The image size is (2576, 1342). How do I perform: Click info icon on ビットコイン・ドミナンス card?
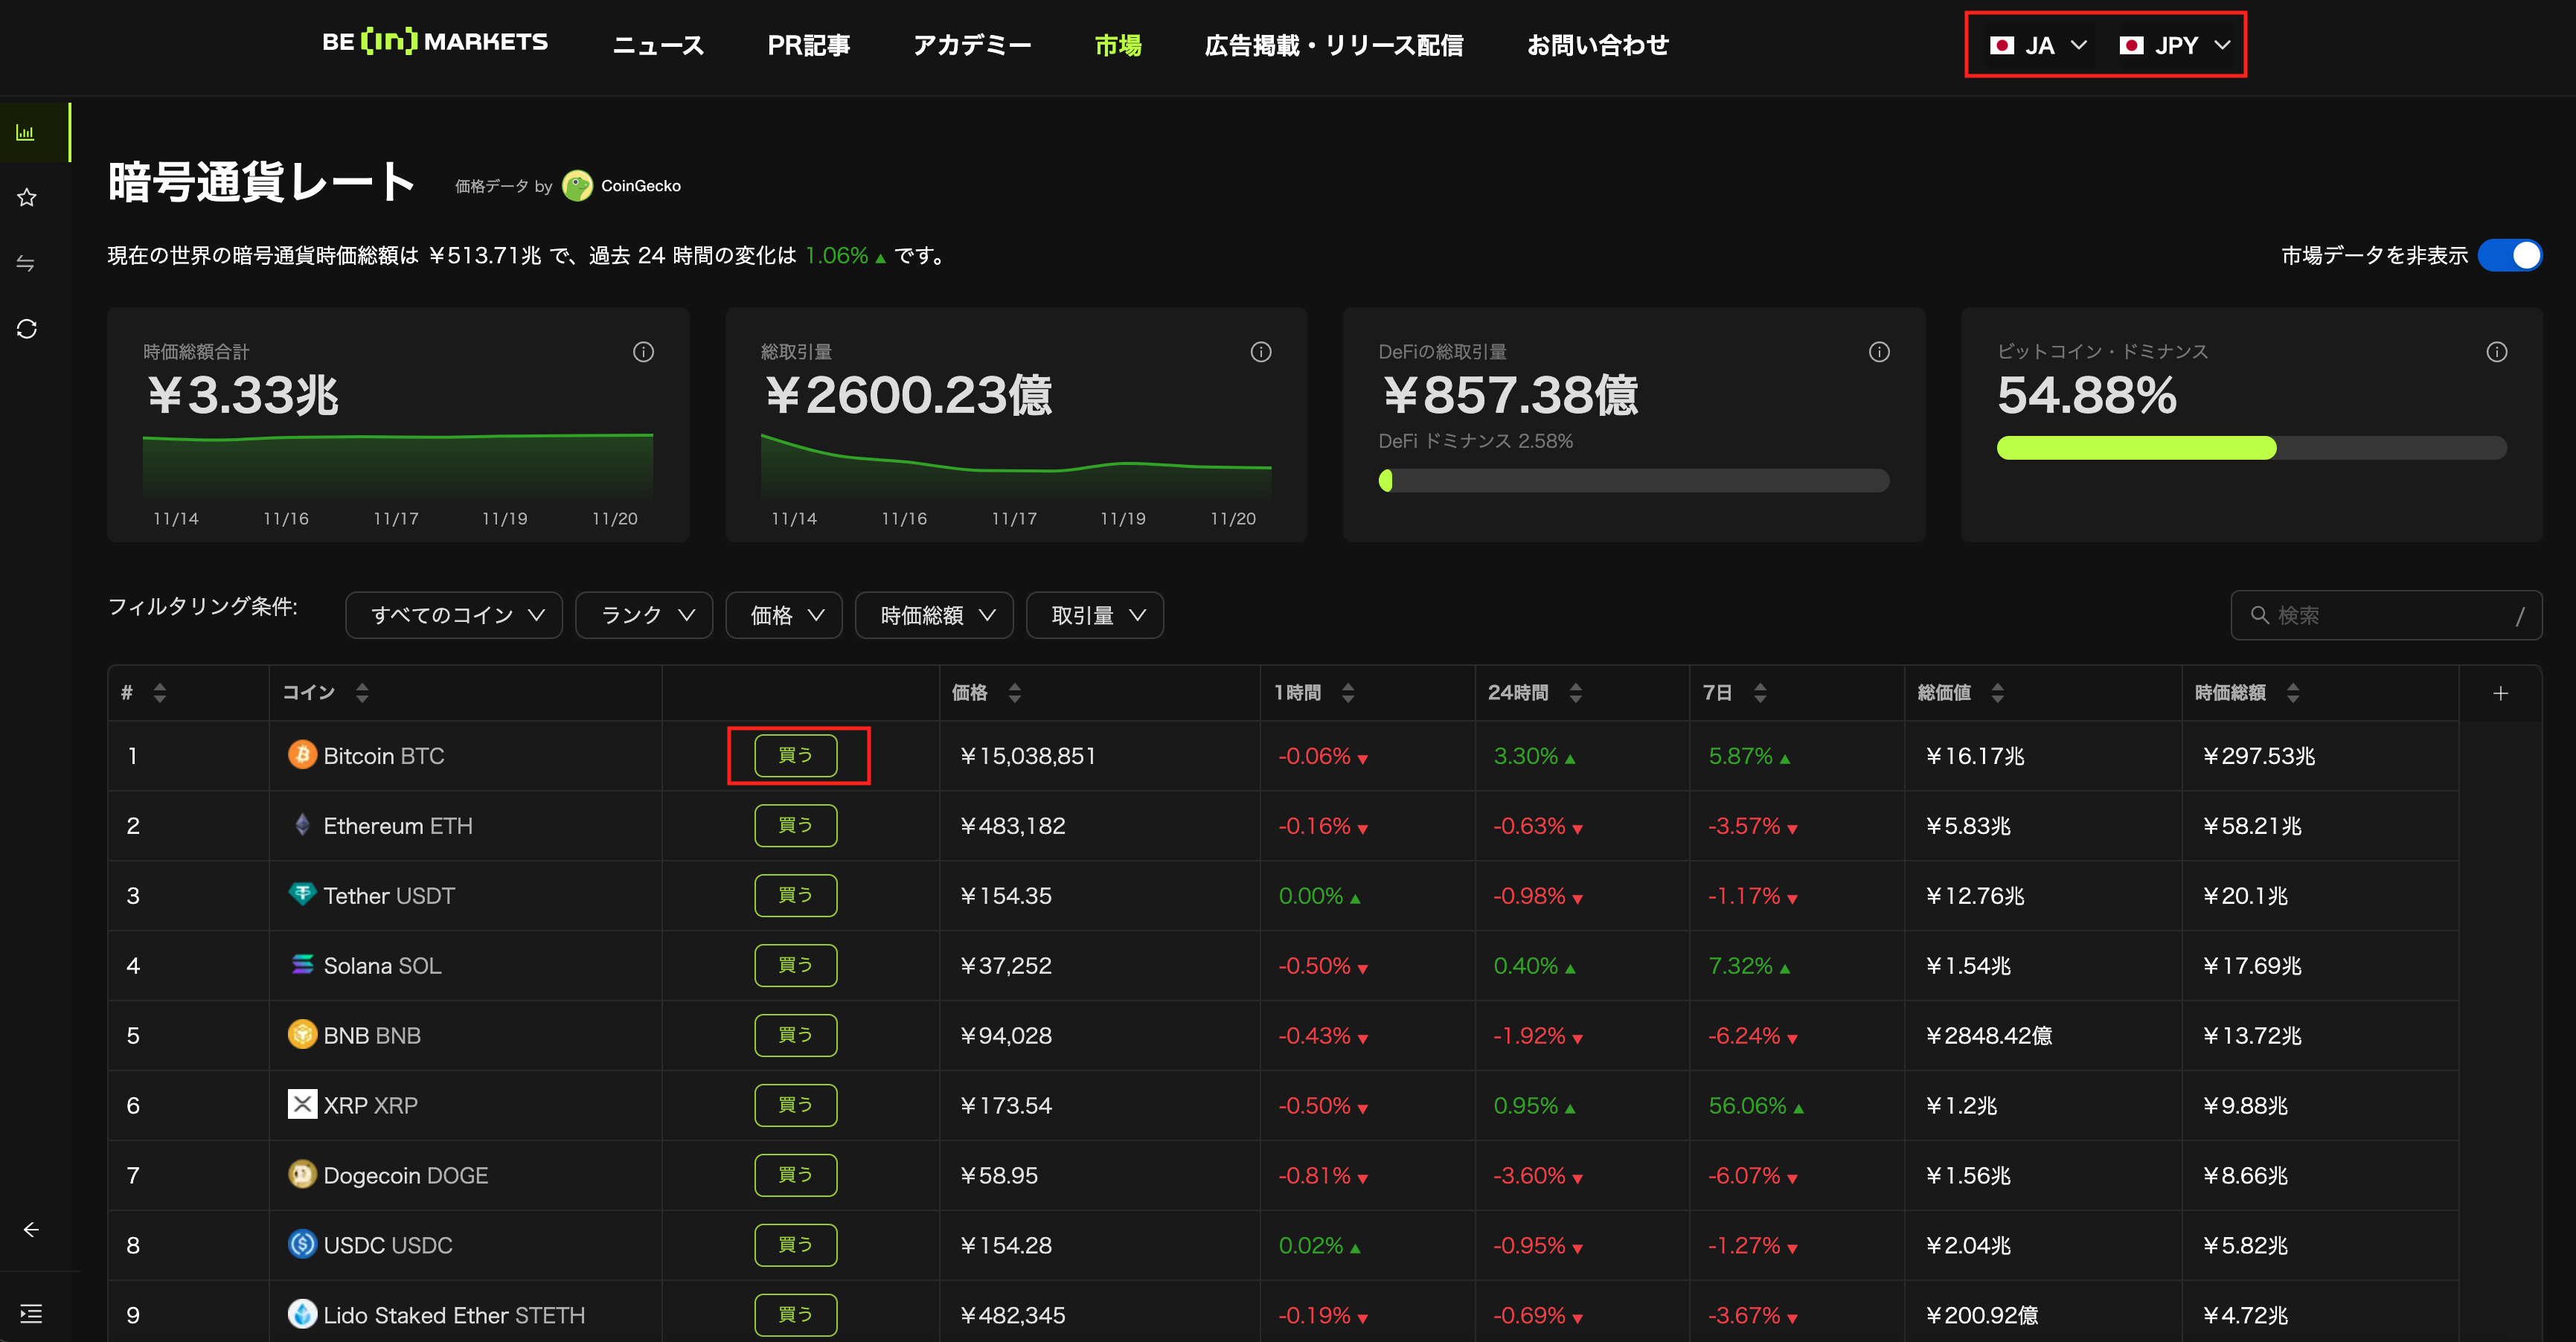2496,352
